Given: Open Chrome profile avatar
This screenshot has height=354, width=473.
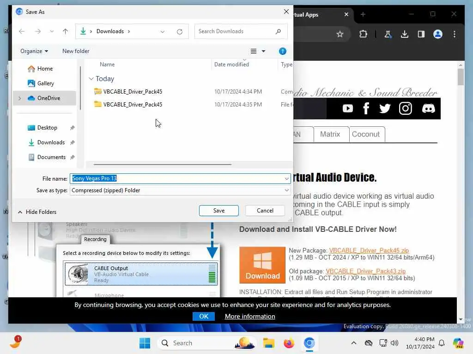Looking at the screenshot, I should 438,34.
